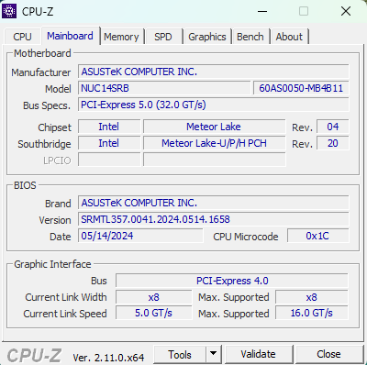The image size is (367, 365).
Task: Select the model code 60AS0050-MB4B11
Action: (301, 88)
